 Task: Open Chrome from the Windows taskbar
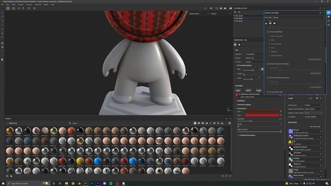[x=73, y=183]
